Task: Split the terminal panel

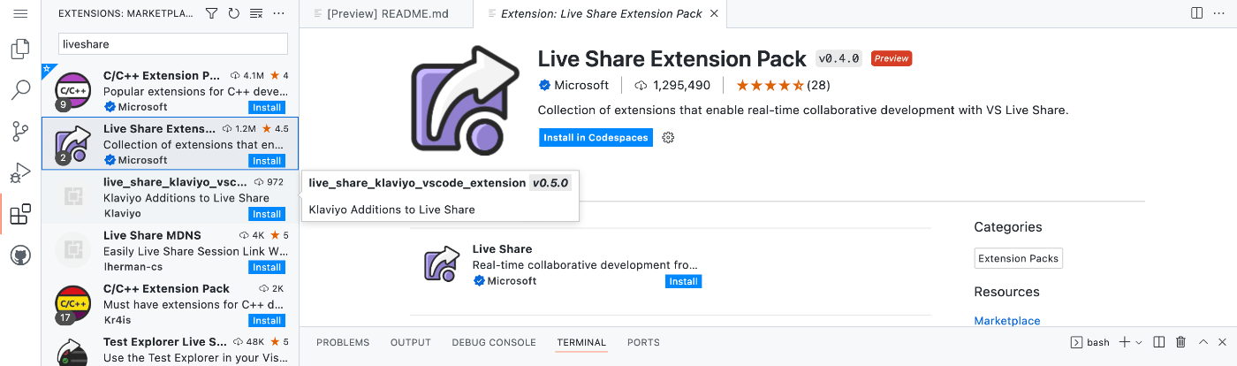Action: coord(1158,342)
